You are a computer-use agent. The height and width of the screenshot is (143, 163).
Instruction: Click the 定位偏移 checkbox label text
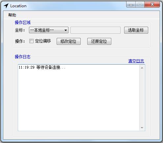pos(43,41)
